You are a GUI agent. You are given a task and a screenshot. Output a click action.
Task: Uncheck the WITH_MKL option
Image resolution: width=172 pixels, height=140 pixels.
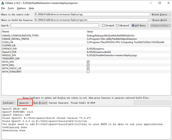tap(88, 65)
